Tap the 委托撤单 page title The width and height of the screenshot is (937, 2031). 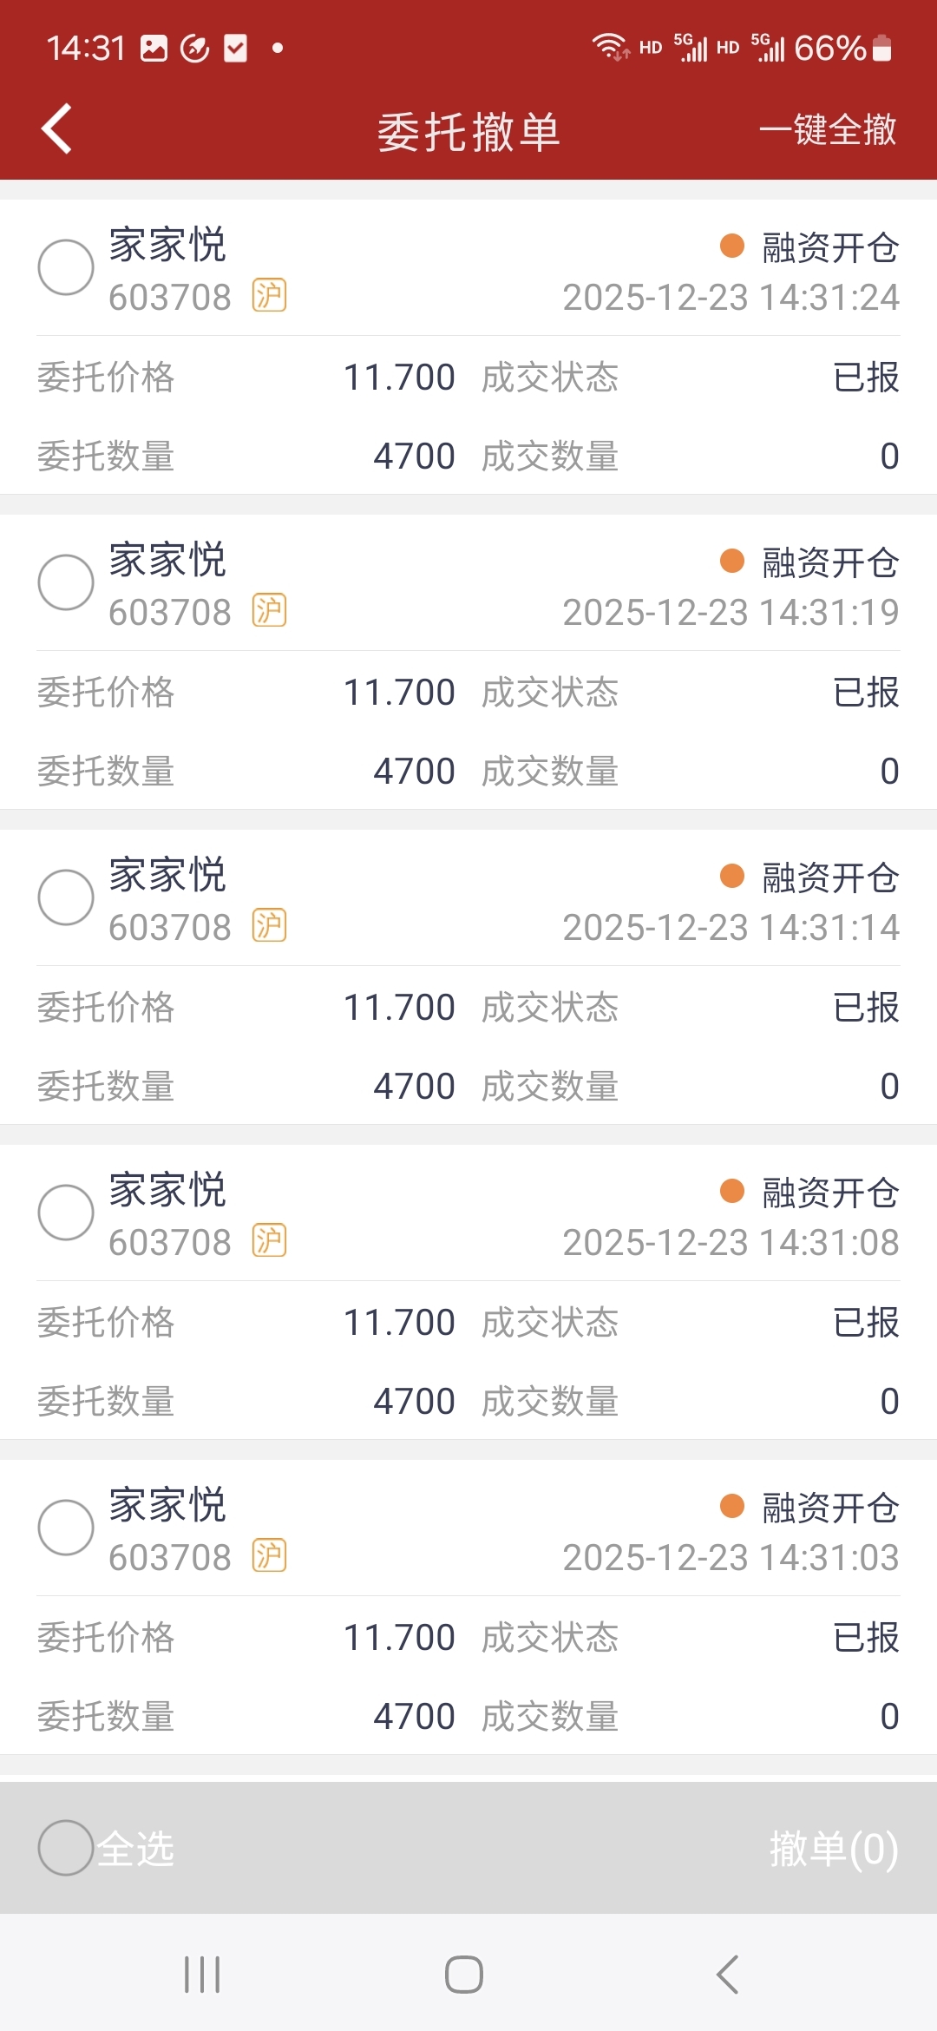click(468, 132)
